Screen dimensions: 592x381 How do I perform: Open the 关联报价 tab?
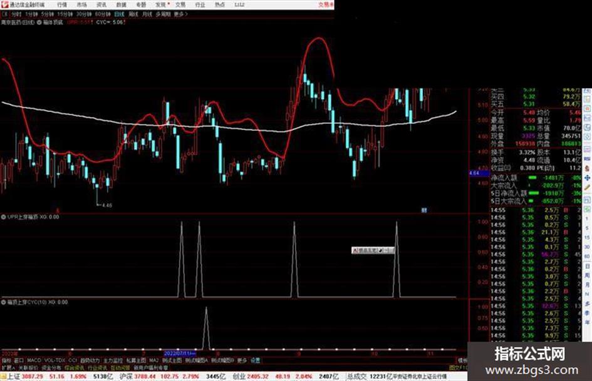pos(28,367)
